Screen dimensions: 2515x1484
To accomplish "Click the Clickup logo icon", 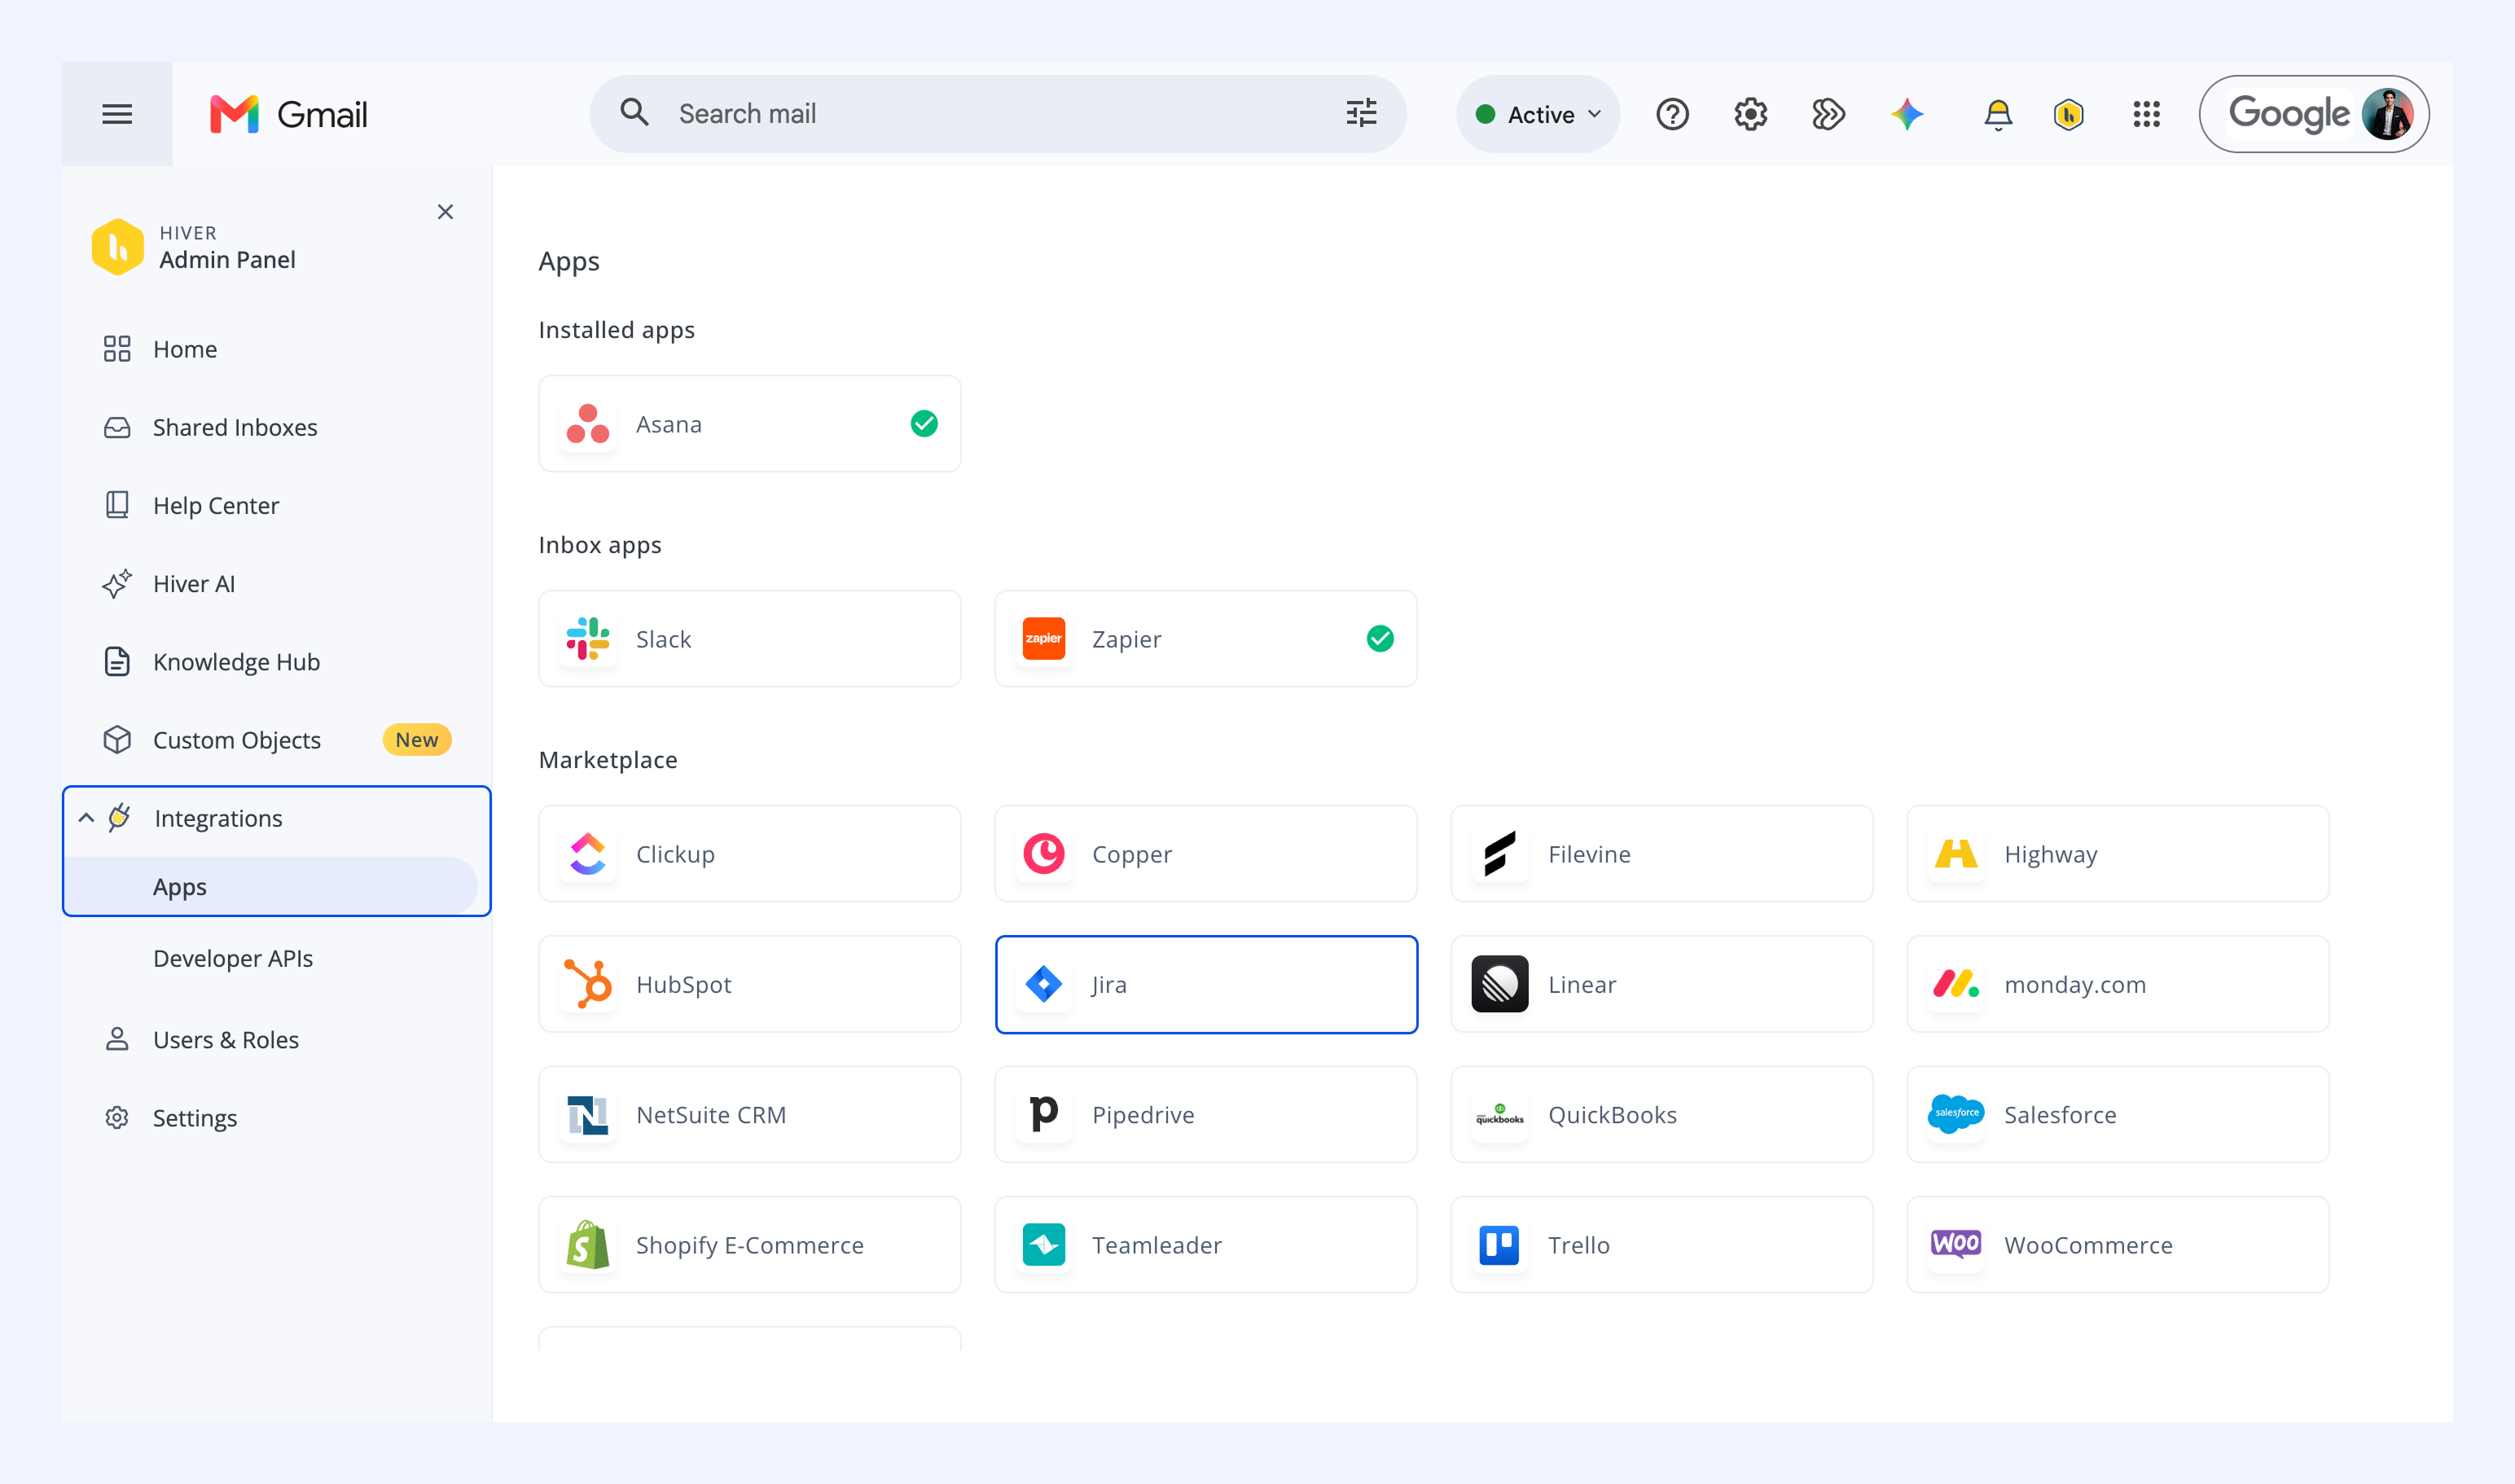I will coord(588,854).
